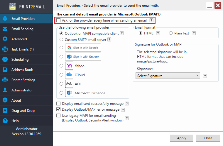The image size is (223, 146).
Task: Click the Microsoft Exchange icon
Action: point(69,93)
